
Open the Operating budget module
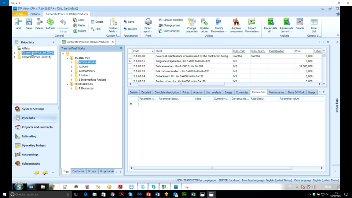point(35,146)
